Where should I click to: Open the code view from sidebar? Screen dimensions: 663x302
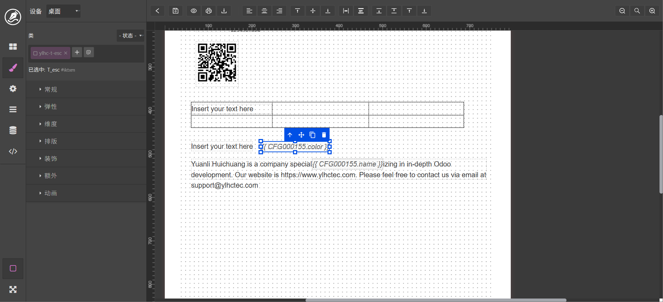13,151
